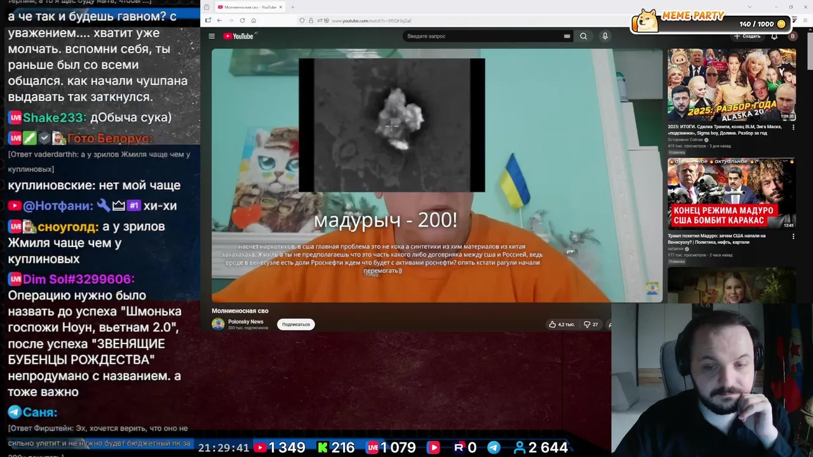Click chat username Shake233

[53, 117]
